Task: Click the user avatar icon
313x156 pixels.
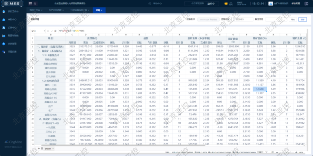Action: (271, 3)
